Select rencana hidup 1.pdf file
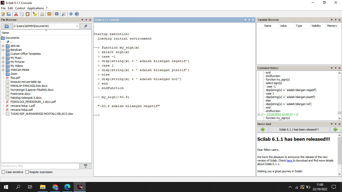 coord(23,106)
